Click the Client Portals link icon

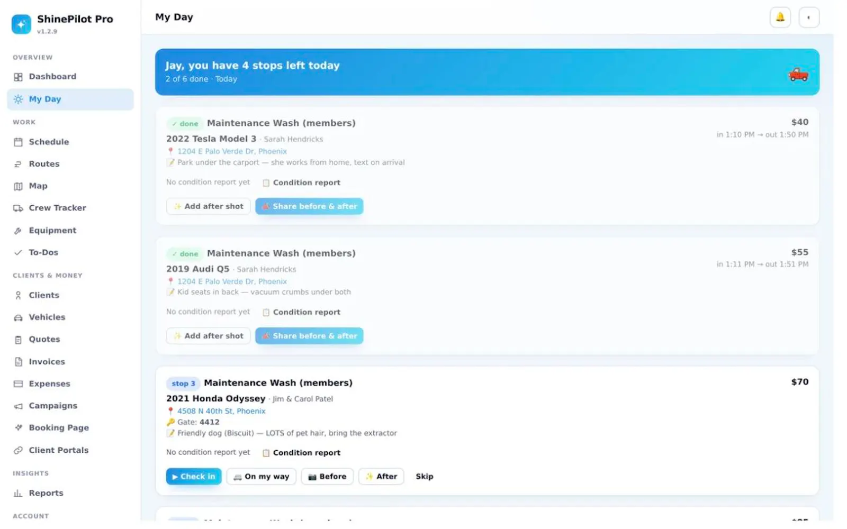(x=18, y=450)
